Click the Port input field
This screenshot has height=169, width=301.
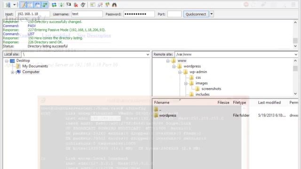click(174, 14)
